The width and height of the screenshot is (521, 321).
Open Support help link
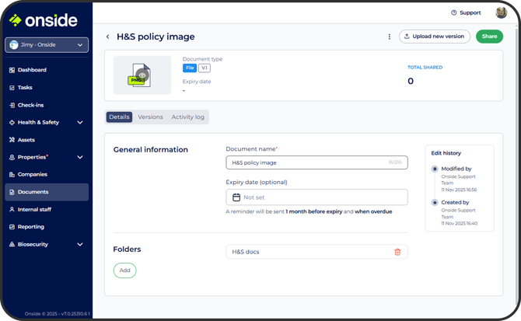[x=466, y=12]
